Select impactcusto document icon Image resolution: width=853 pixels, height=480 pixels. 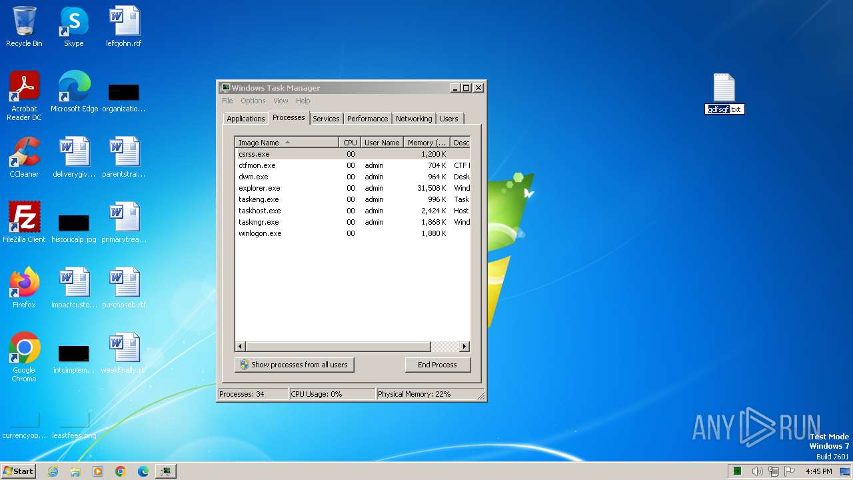pyautogui.click(x=74, y=288)
